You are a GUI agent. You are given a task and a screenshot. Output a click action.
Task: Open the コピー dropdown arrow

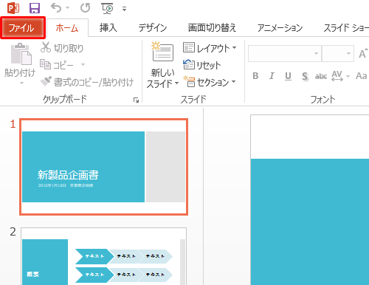pos(83,65)
